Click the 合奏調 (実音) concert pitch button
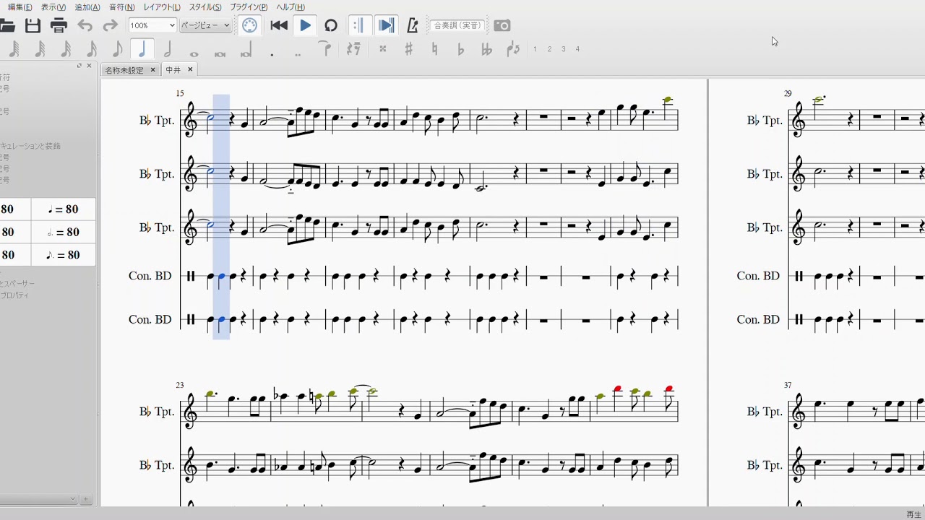The image size is (925, 520). (457, 26)
